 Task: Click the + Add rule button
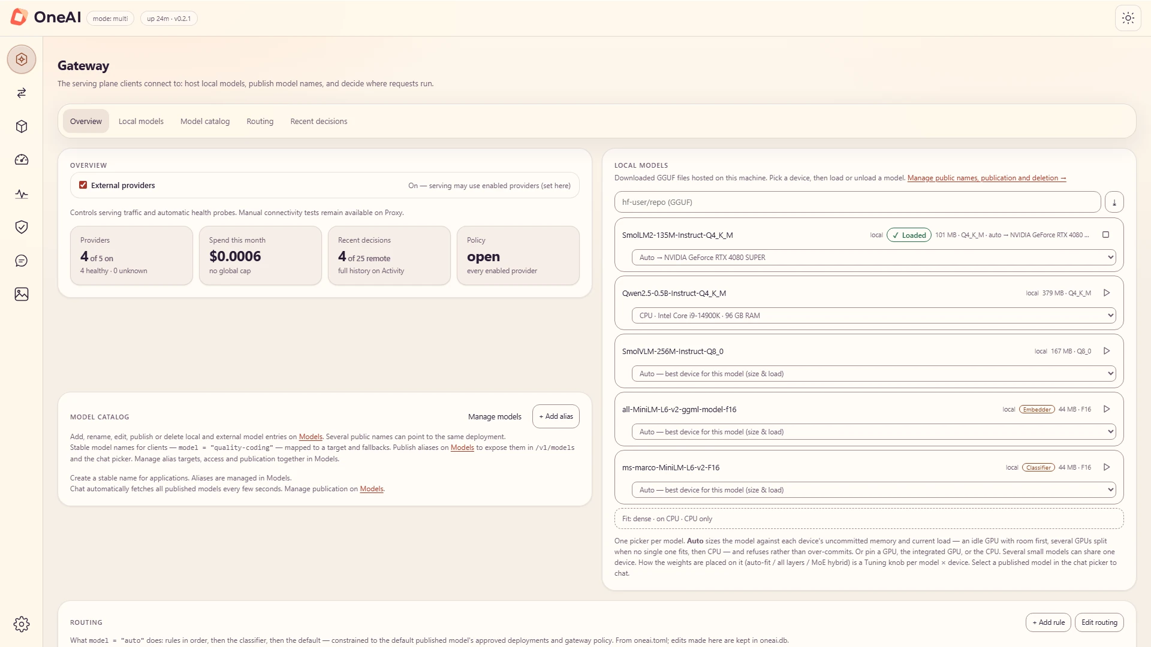1048,622
